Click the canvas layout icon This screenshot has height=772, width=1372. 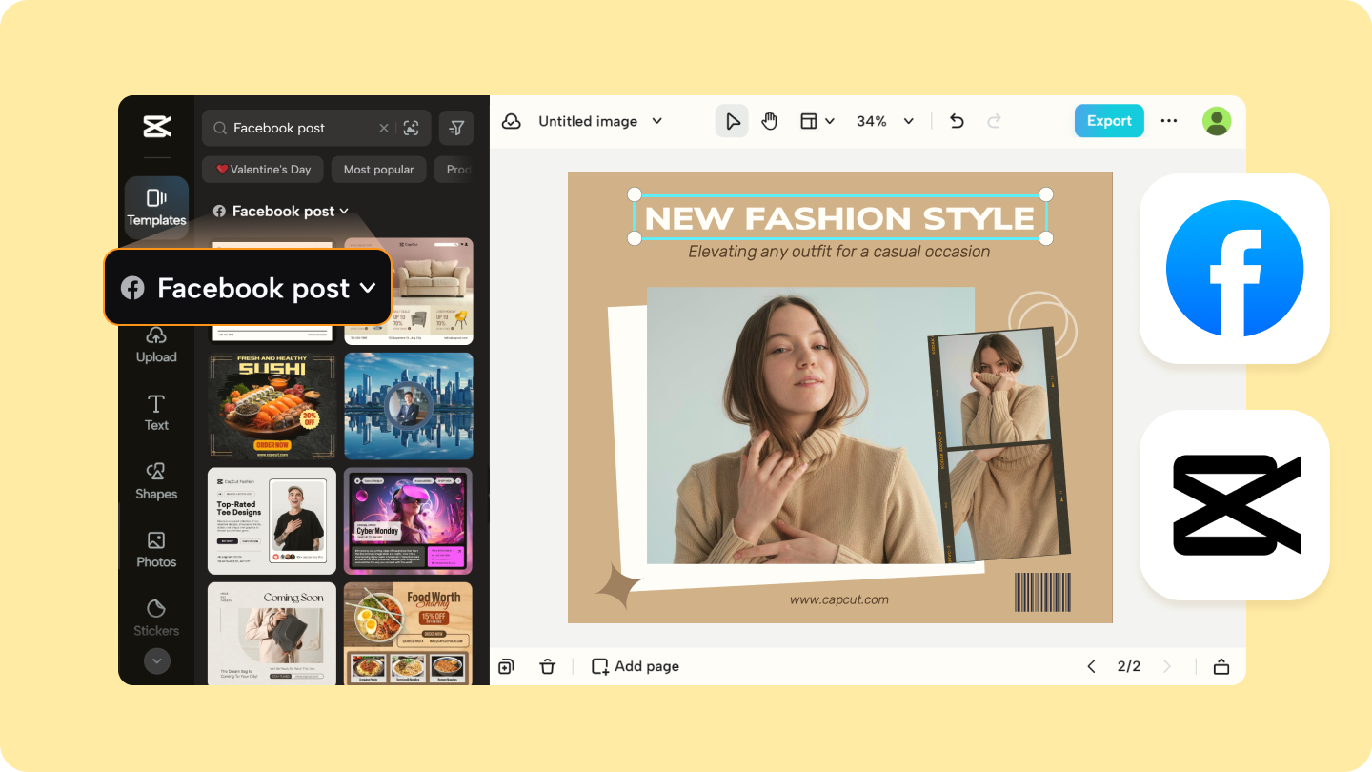(x=809, y=121)
